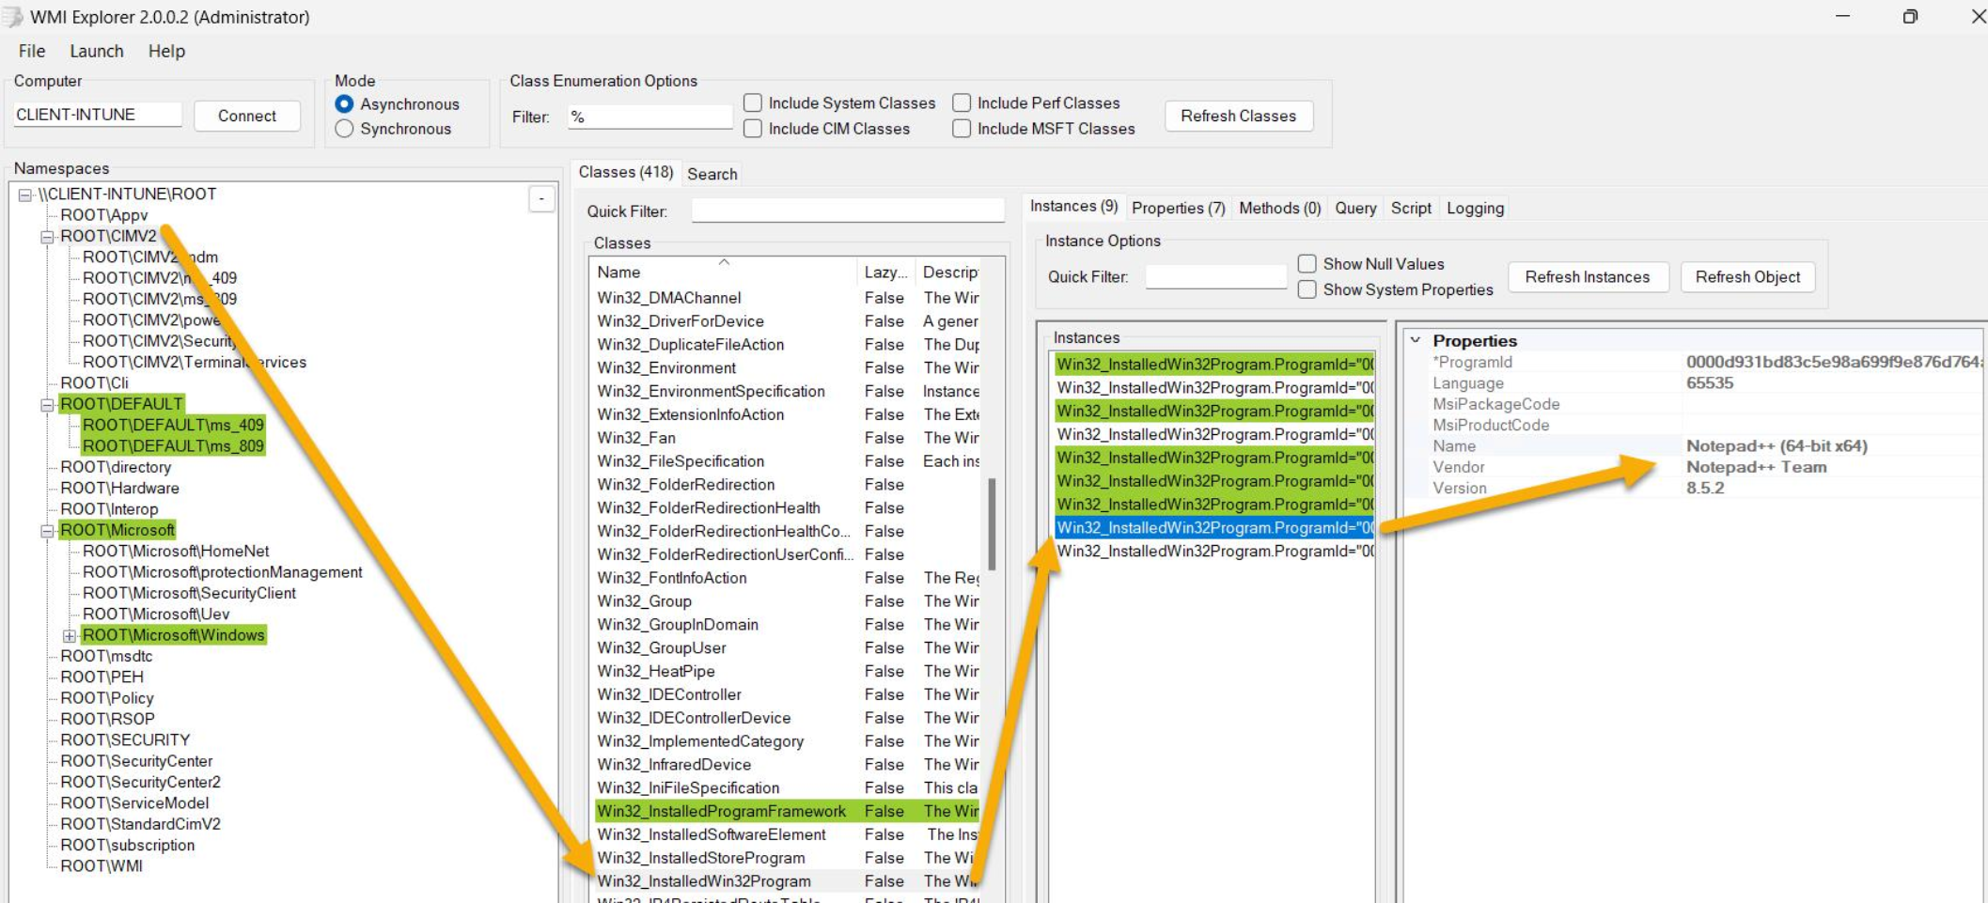Click the WMI Explorer app icon in title bar

(x=11, y=17)
